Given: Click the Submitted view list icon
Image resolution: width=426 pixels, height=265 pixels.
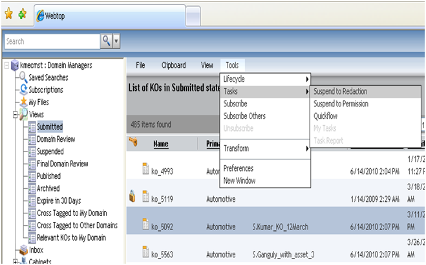Looking at the screenshot, I should click(32, 127).
